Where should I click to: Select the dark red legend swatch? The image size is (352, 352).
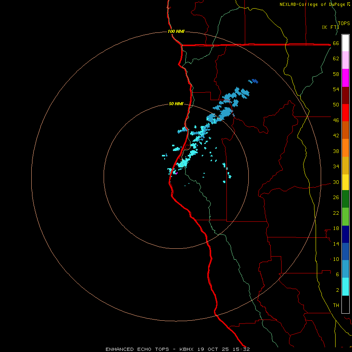coord(345,95)
